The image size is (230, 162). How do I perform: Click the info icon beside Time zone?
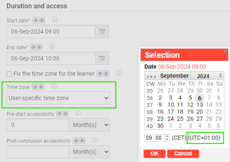[54, 86]
